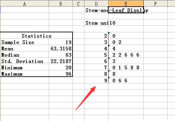
Task: Click the stem 9 cell
Action: tap(96, 80)
